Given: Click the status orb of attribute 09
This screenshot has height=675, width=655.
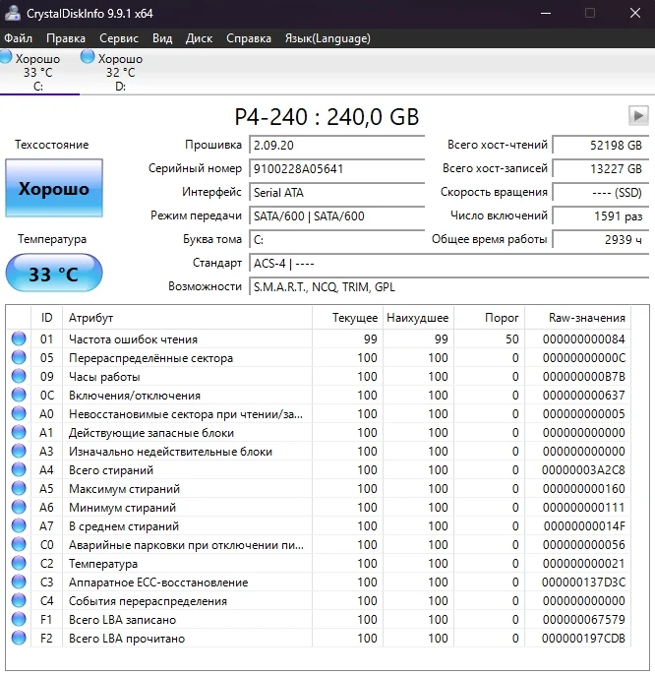Looking at the screenshot, I should (x=19, y=376).
